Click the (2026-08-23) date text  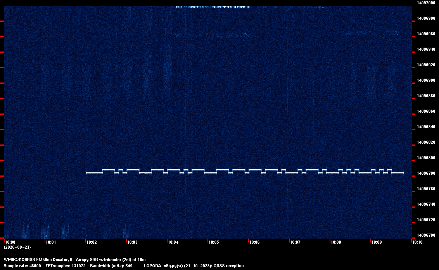click(x=17, y=247)
